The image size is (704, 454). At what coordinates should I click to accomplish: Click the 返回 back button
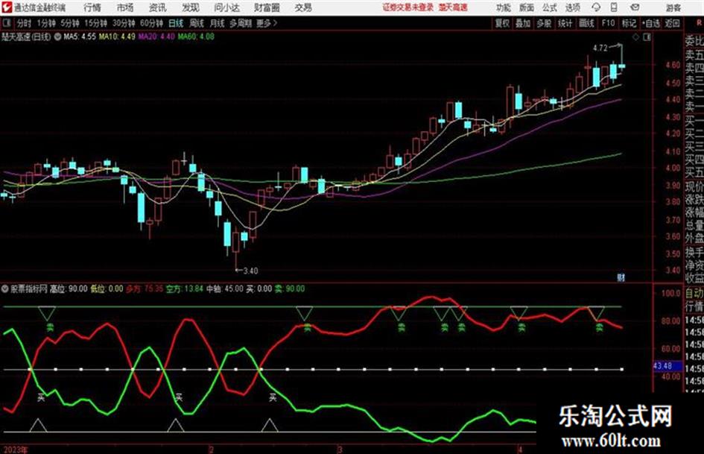[672, 23]
